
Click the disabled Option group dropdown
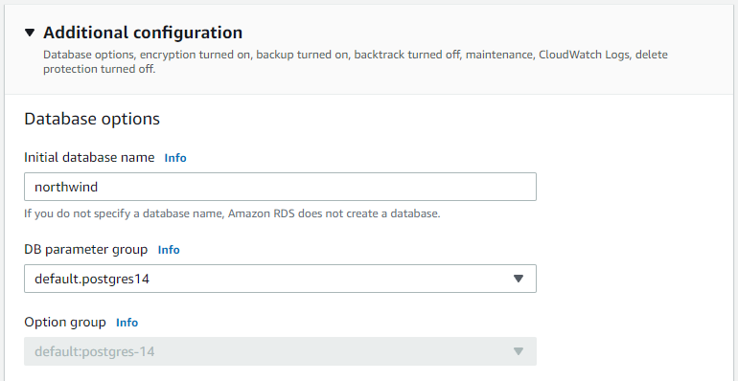pyautogui.click(x=280, y=351)
